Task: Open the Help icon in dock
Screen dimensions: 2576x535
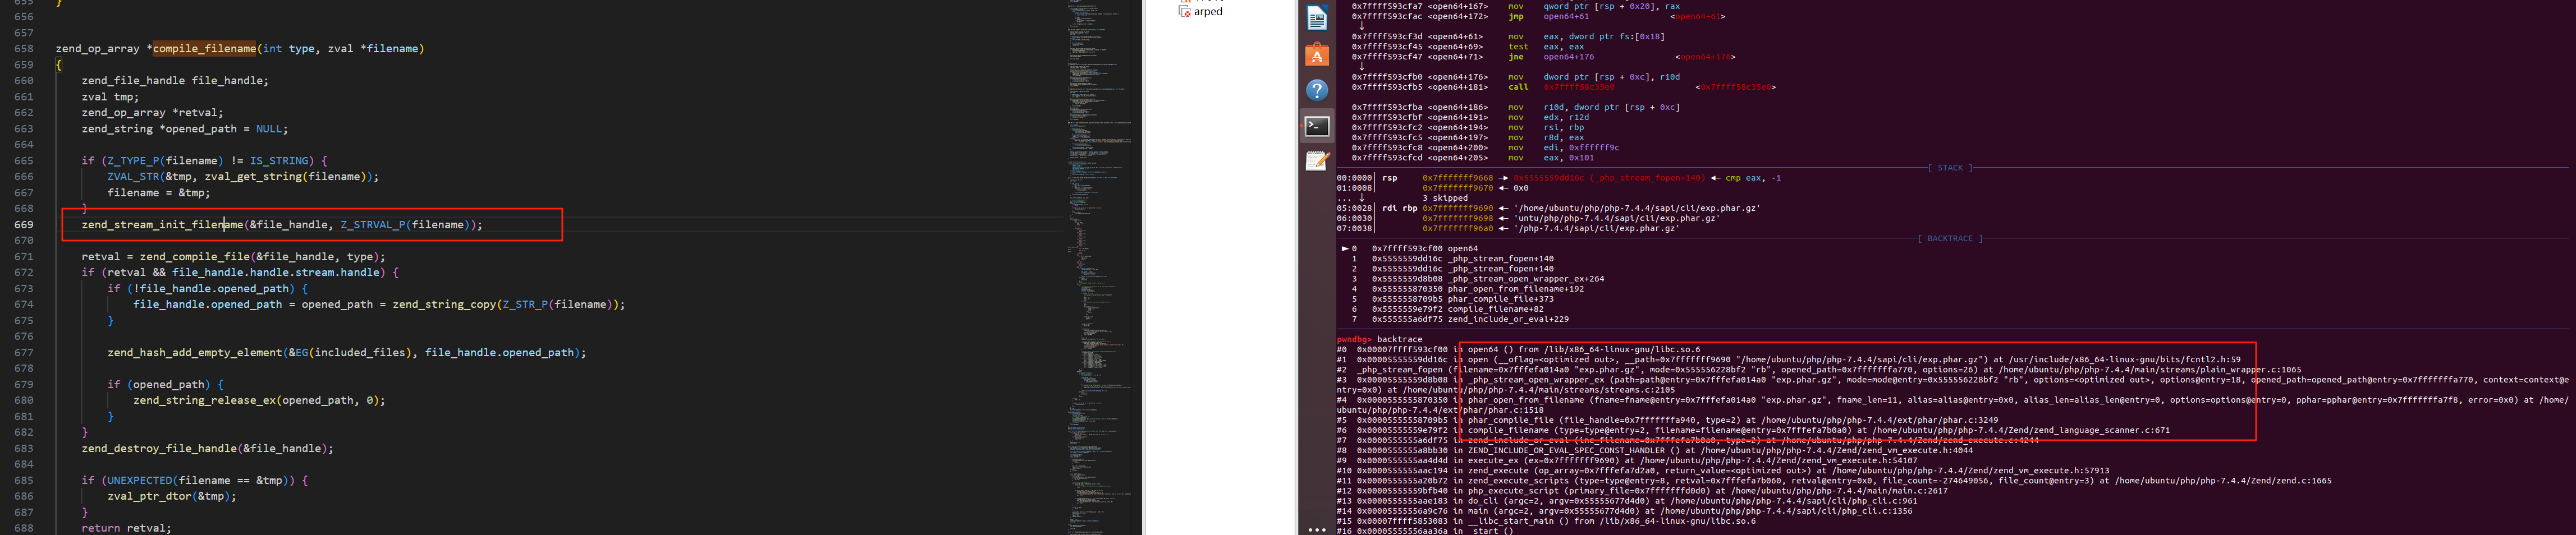Action: (1317, 91)
